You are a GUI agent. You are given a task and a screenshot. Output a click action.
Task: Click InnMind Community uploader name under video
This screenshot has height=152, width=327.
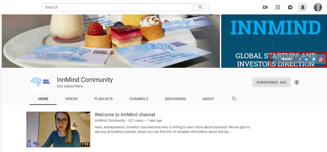tap(110, 121)
